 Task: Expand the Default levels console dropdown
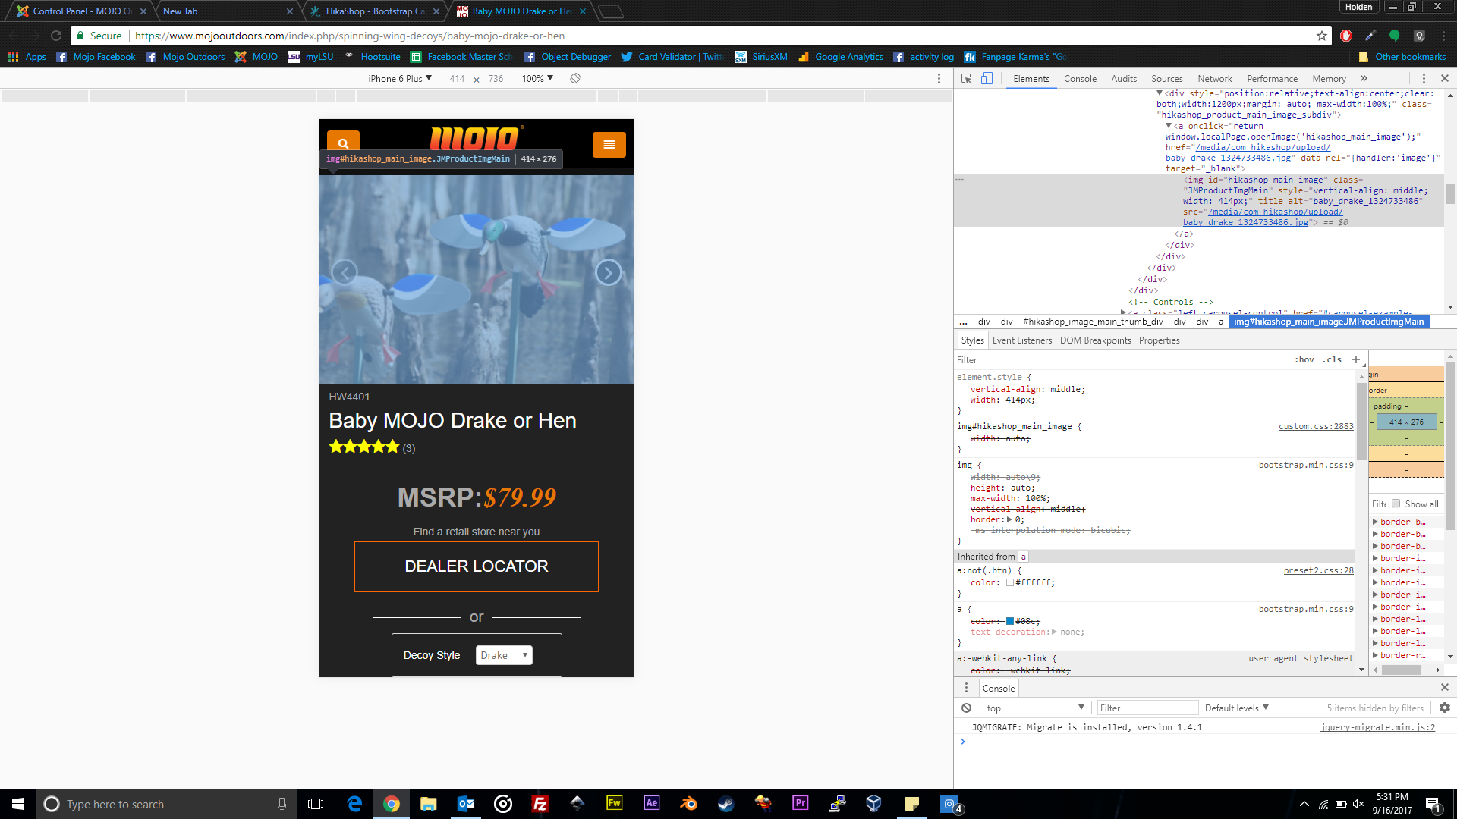point(1236,708)
